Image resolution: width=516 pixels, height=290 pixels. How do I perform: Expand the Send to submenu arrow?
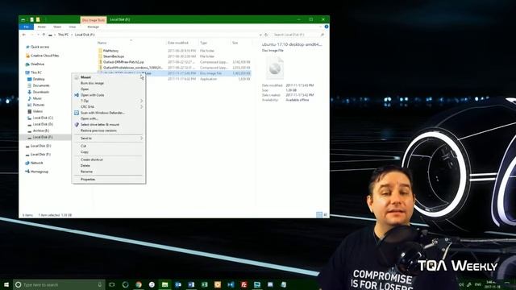point(142,139)
